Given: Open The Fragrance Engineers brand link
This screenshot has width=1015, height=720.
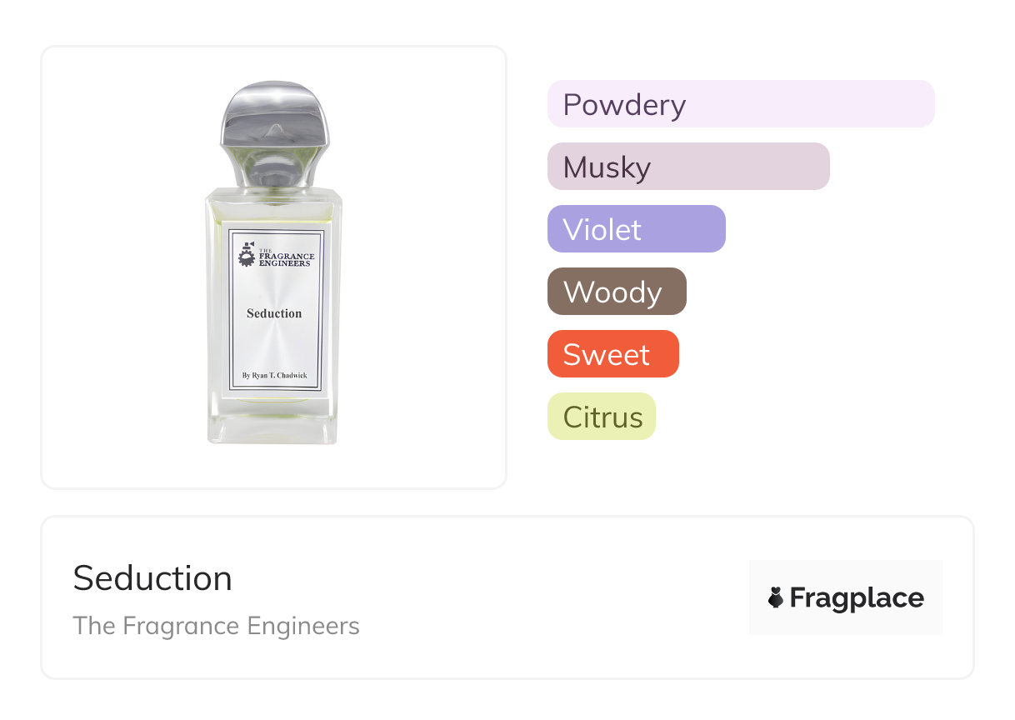Looking at the screenshot, I should pyautogui.click(x=216, y=626).
